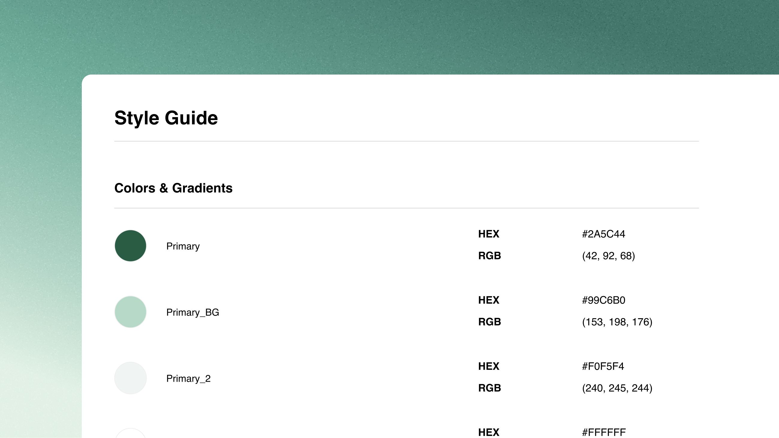Viewport: 779px width, 438px height.
Task: Click the HEX label in Primary_2 row
Action: click(488, 366)
